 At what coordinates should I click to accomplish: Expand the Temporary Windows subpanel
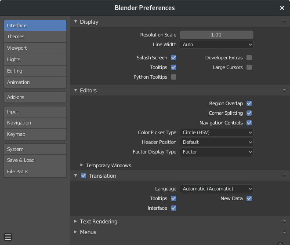pos(82,165)
